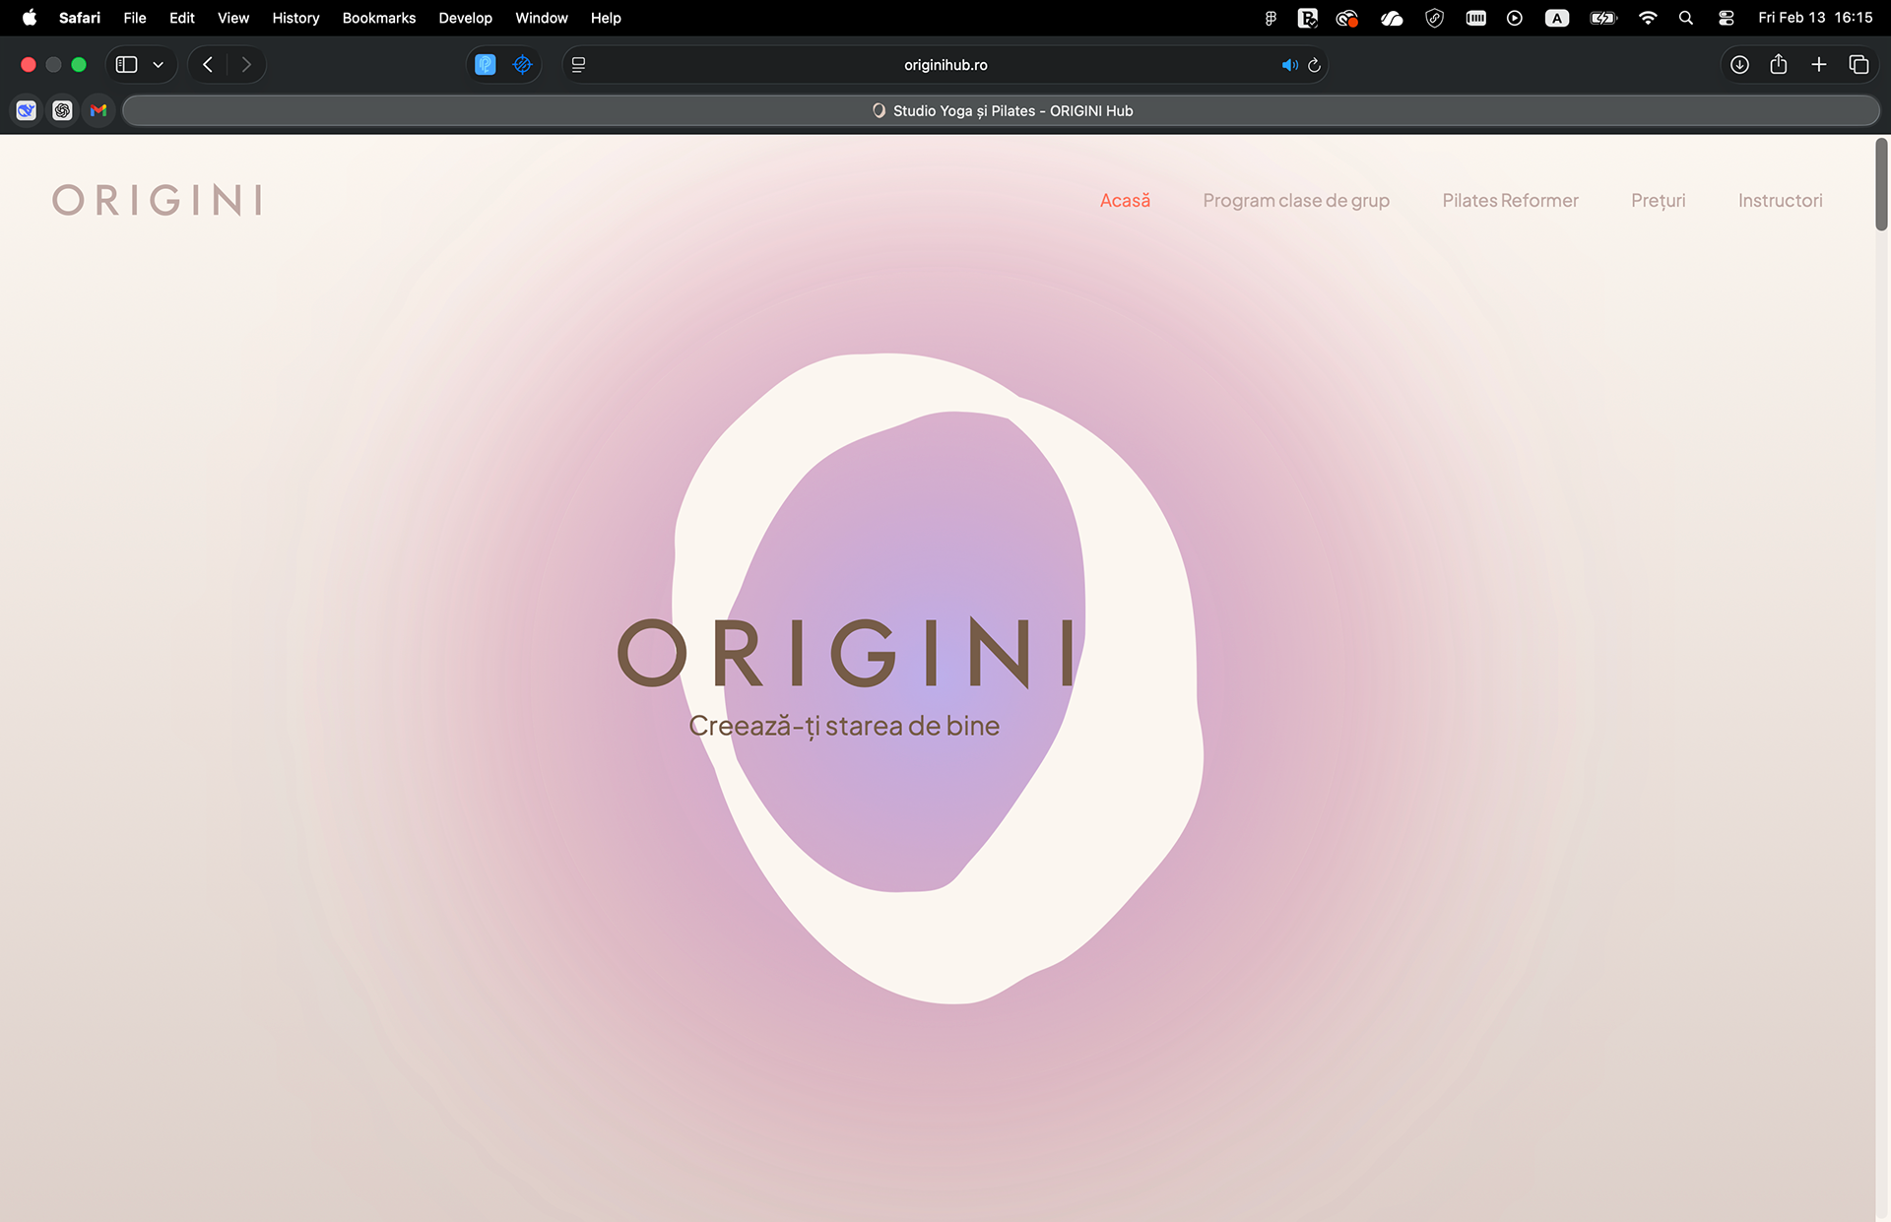Screen dimensions: 1891x1222
Task: Open the Develop menu
Action: click(x=465, y=18)
